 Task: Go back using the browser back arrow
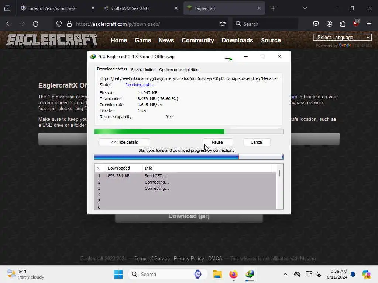(9, 24)
